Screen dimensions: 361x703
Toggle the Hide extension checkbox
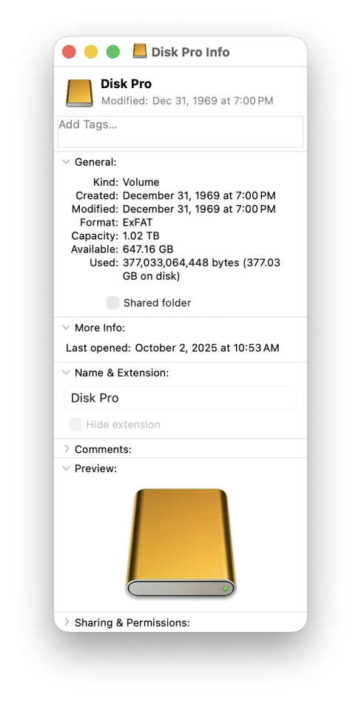click(75, 424)
